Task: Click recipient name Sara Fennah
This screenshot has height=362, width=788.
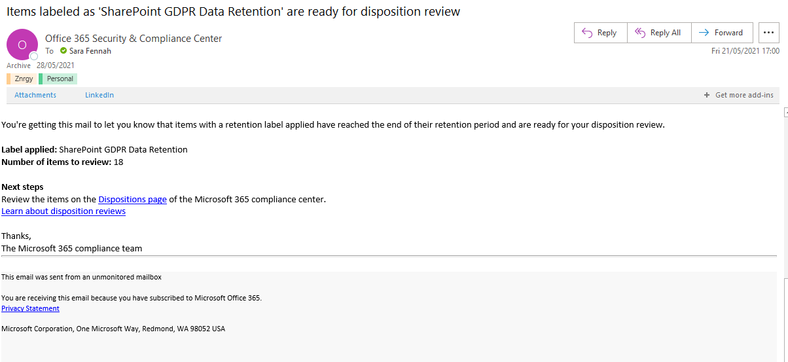Action: pyautogui.click(x=90, y=51)
